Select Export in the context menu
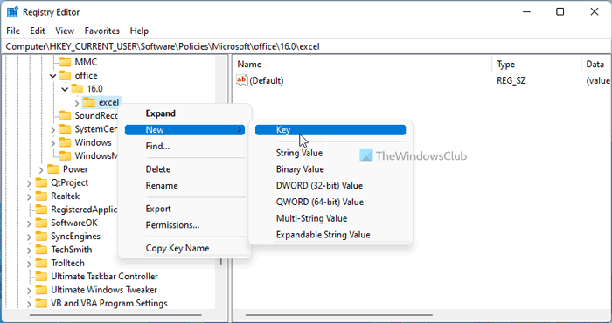 (158, 209)
